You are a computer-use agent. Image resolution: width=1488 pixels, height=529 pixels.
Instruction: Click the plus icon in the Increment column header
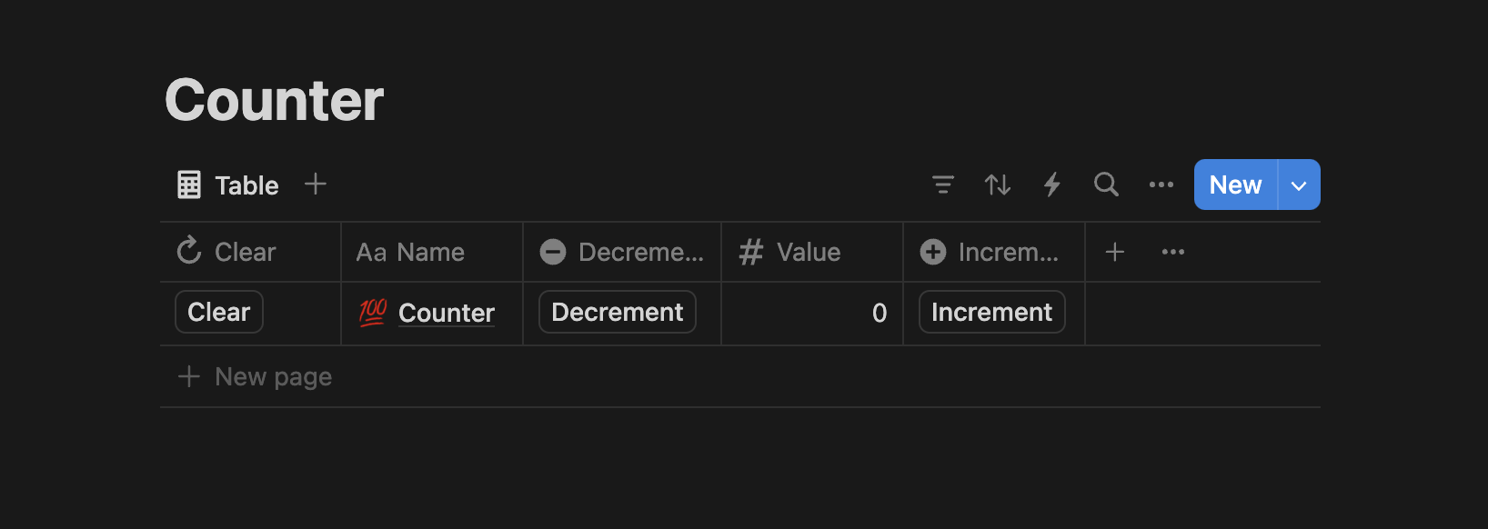pos(932,252)
